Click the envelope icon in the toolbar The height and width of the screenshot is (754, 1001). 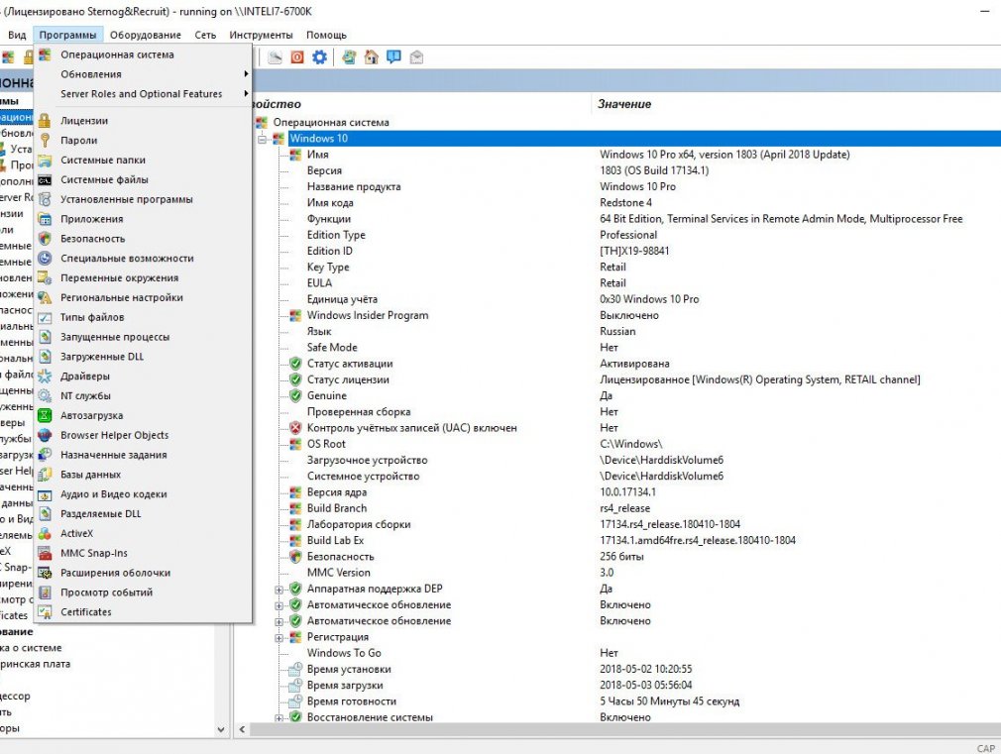416,57
